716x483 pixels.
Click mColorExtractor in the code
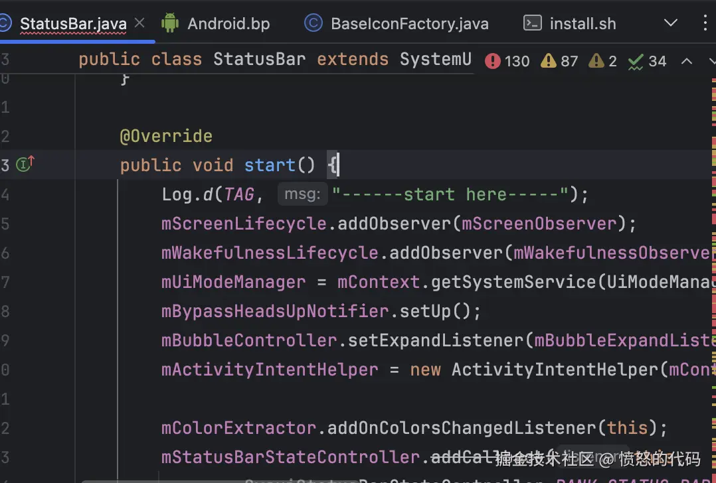coord(238,429)
